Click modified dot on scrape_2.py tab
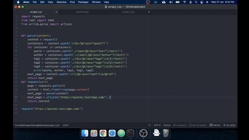The height and width of the screenshot is (140, 249). pyautogui.click(x=149, y=12)
